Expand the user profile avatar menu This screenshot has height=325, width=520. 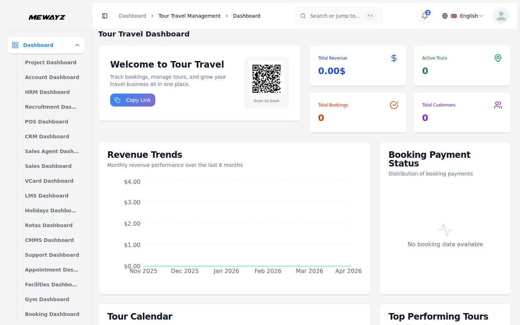(x=501, y=16)
